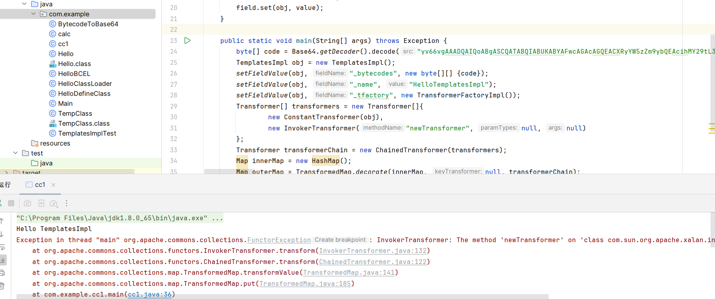Click the HelloBCEL class icon
The width and height of the screenshot is (715, 299).
coord(53,74)
